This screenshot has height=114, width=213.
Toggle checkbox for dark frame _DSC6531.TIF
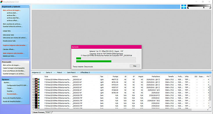[34, 100]
